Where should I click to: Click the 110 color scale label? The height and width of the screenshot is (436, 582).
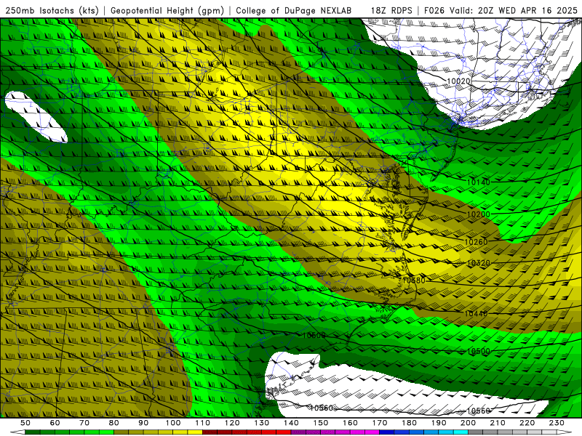[203, 423]
